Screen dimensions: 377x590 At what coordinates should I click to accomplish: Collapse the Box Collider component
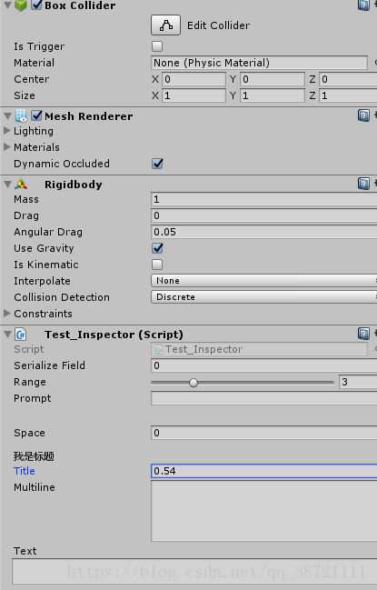[x=7, y=5]
